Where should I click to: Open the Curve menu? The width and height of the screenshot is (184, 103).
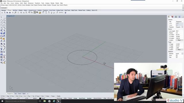(x=12, y=3)
